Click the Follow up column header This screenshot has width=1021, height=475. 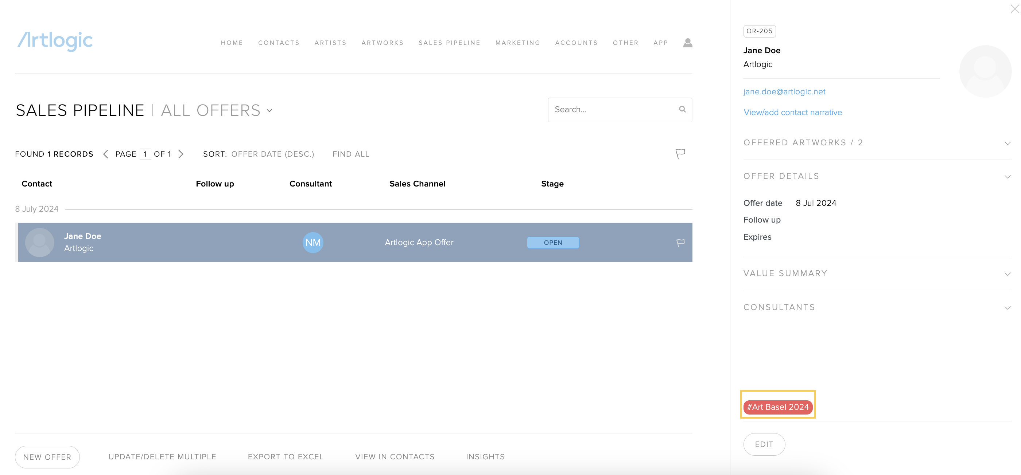[x=215, y=184]
